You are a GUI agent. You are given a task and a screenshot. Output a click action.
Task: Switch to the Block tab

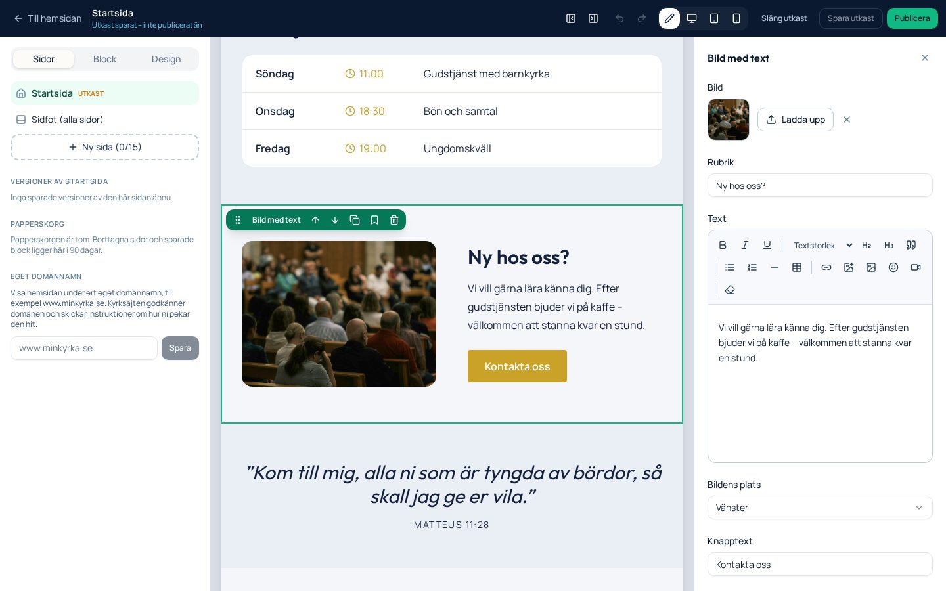coord(105,59)
